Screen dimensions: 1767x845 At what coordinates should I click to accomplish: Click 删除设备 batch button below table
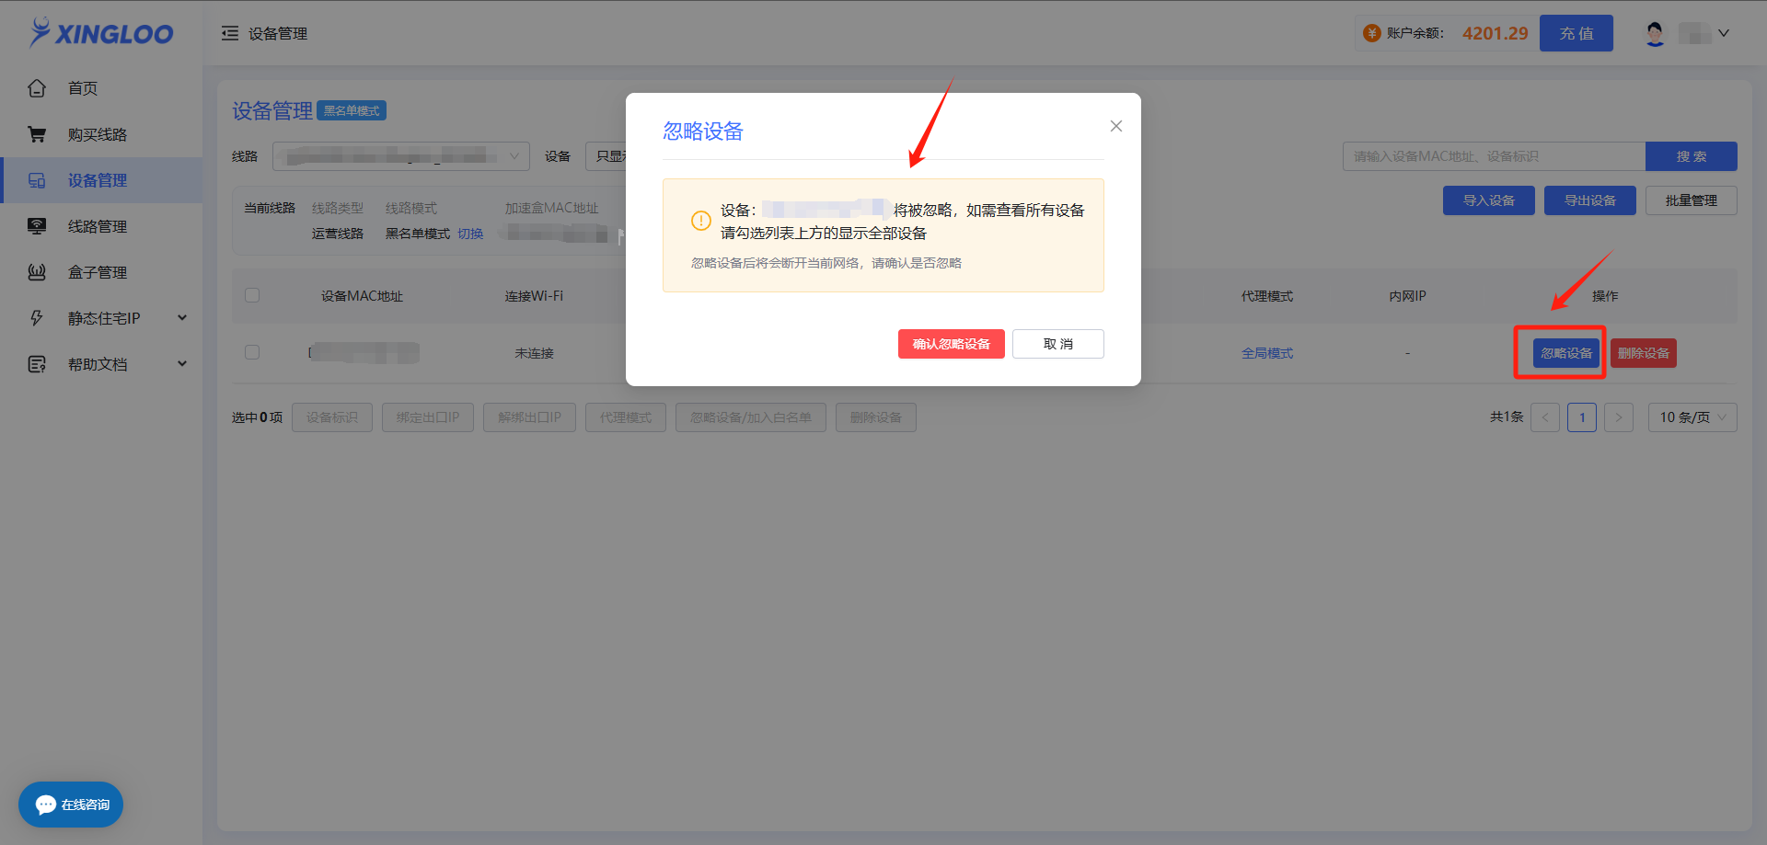[876, 417]
